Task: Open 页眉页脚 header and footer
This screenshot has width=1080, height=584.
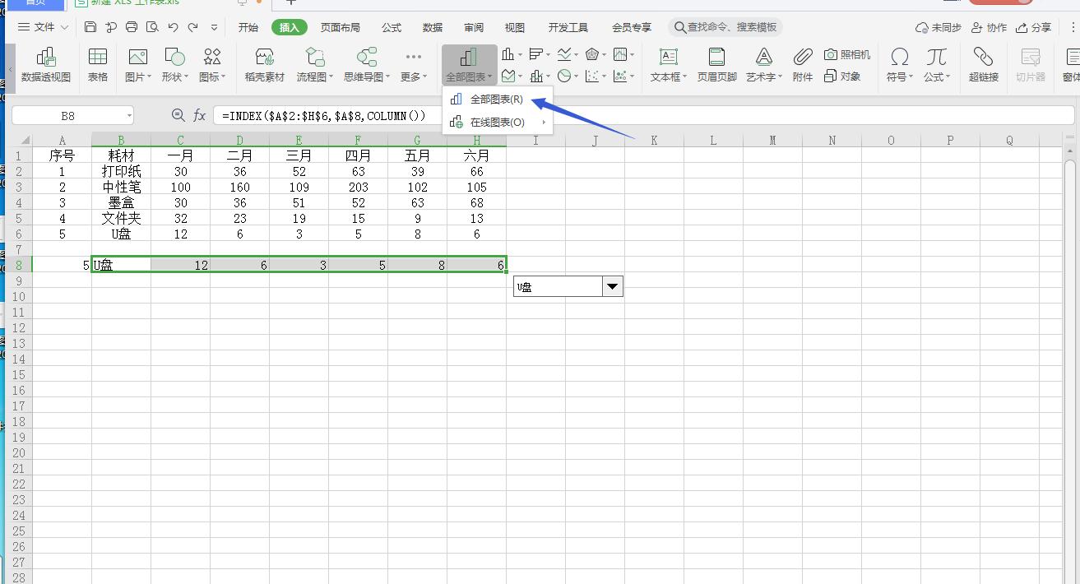Action: tap(716, 64)
